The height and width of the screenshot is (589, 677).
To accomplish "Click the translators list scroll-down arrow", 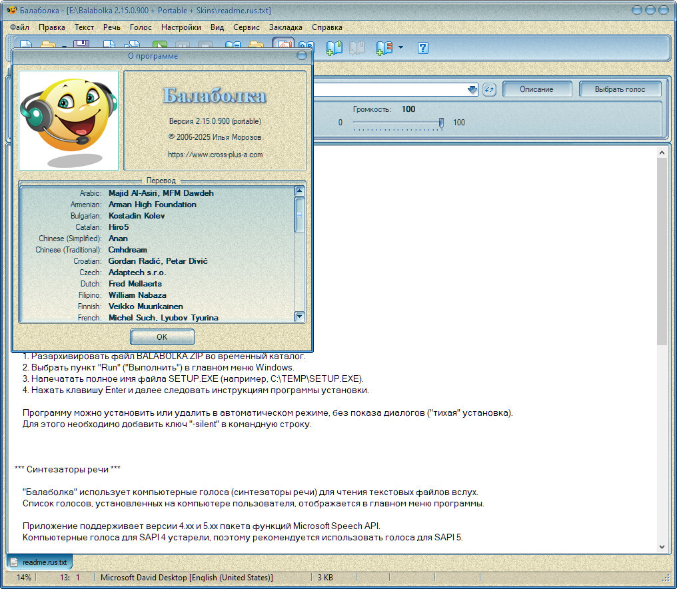I will (299, 316).
